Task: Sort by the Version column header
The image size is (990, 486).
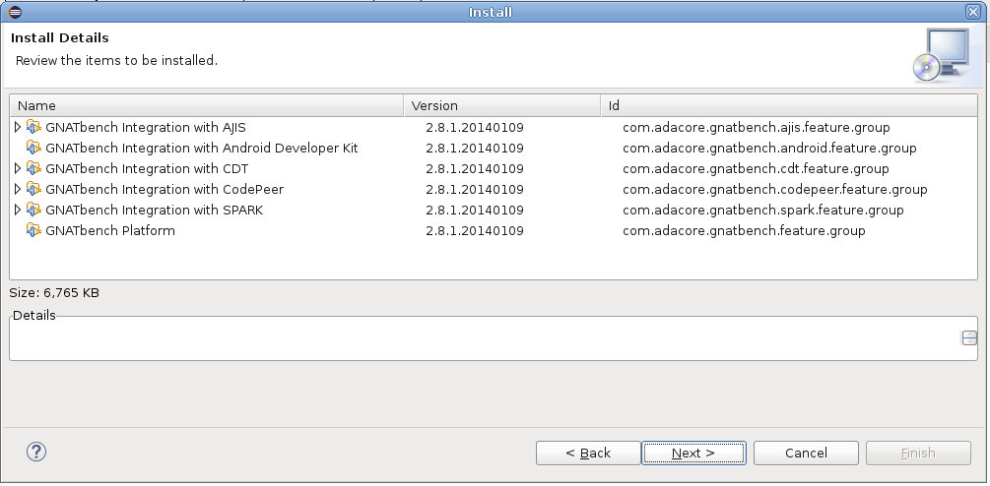Action: (x=502, y=105)
